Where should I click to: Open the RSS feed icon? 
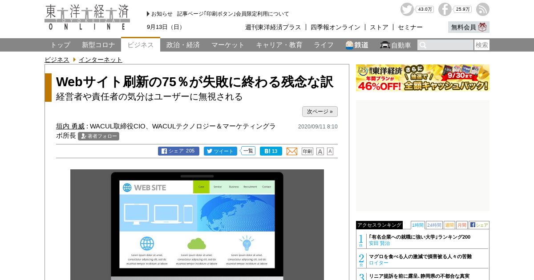[x=483, y=9]
